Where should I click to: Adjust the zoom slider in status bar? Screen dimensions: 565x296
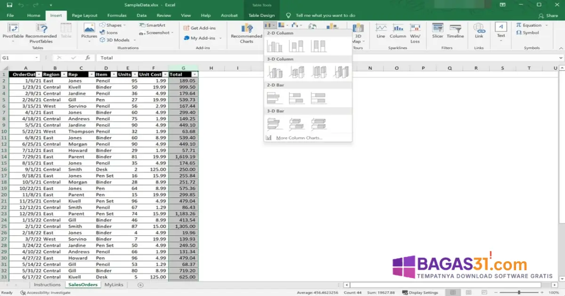tap(519, 293)
